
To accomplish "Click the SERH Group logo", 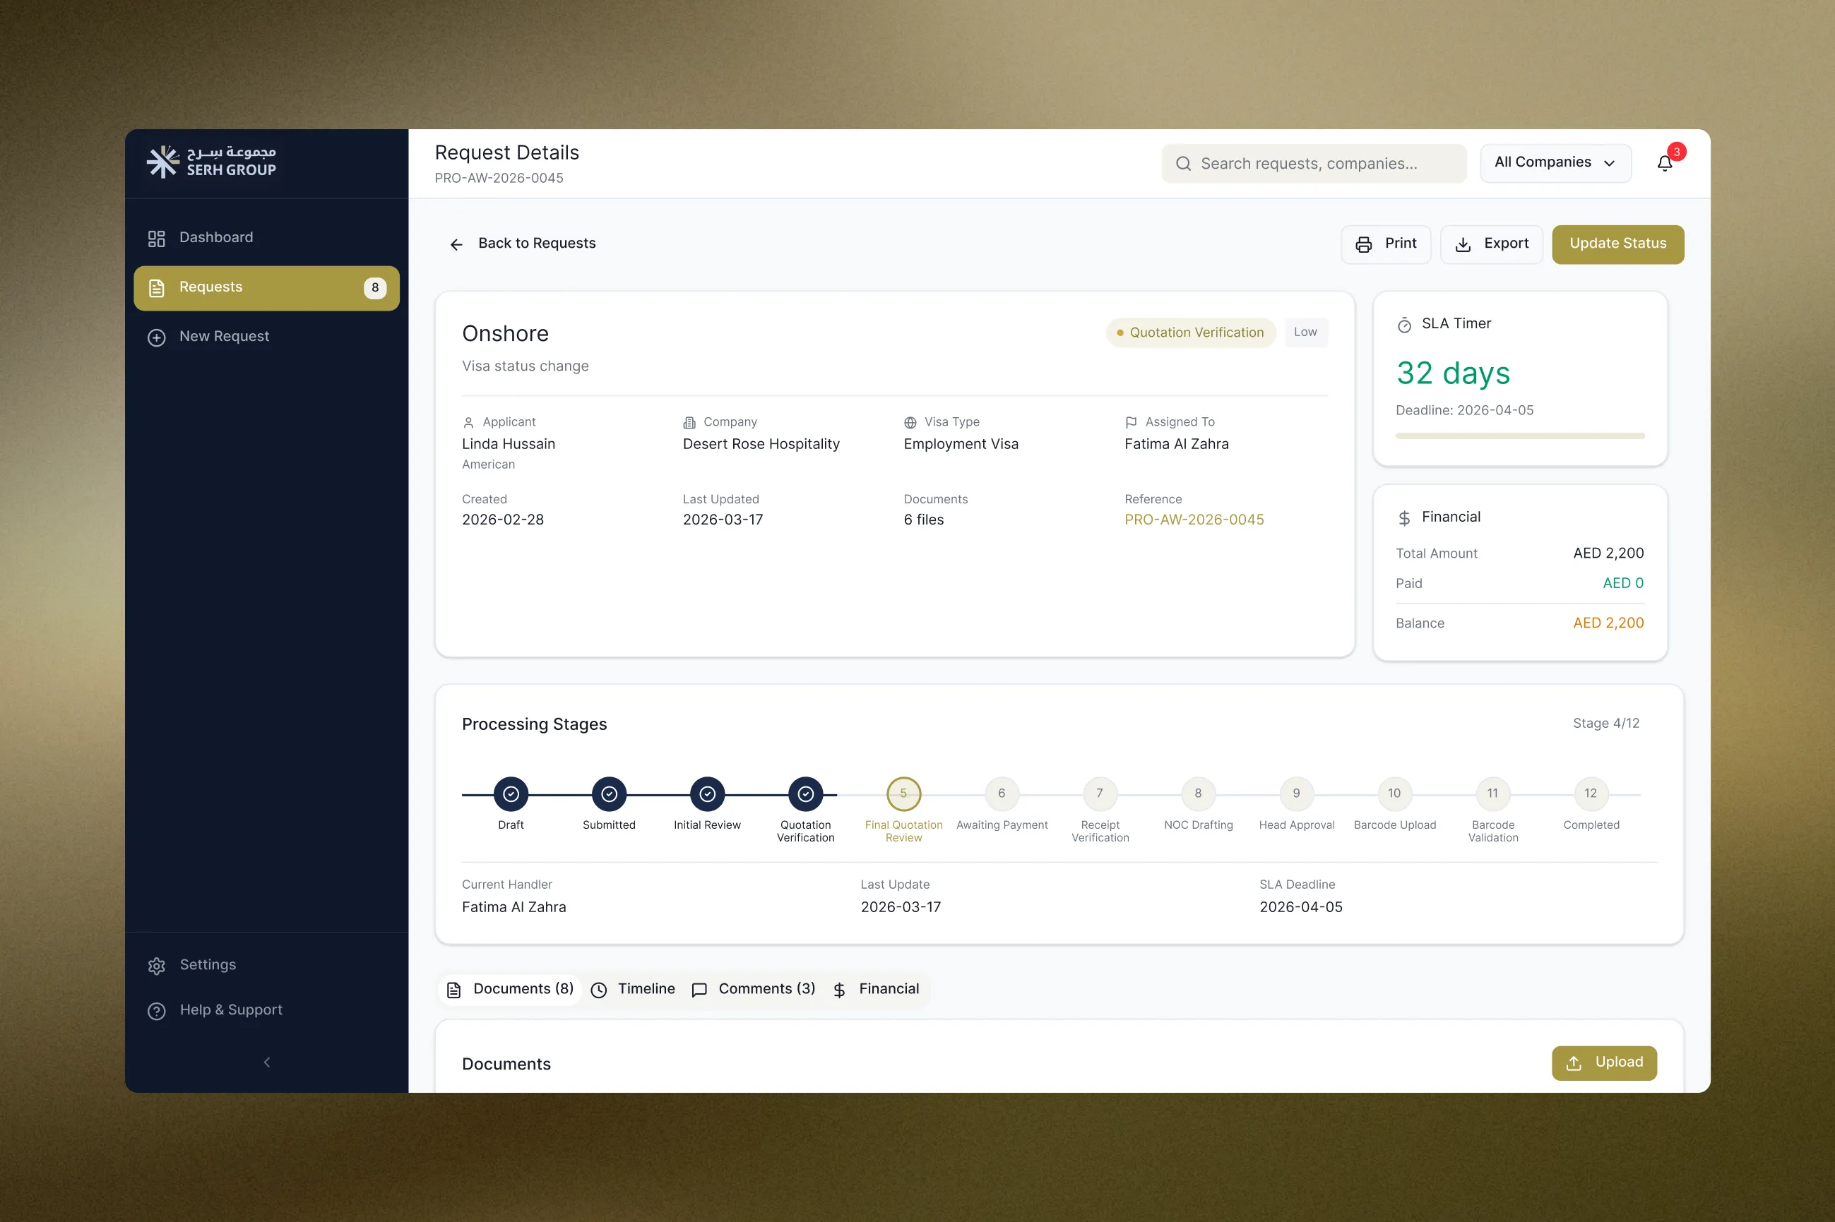I will (x=211, y=162).
